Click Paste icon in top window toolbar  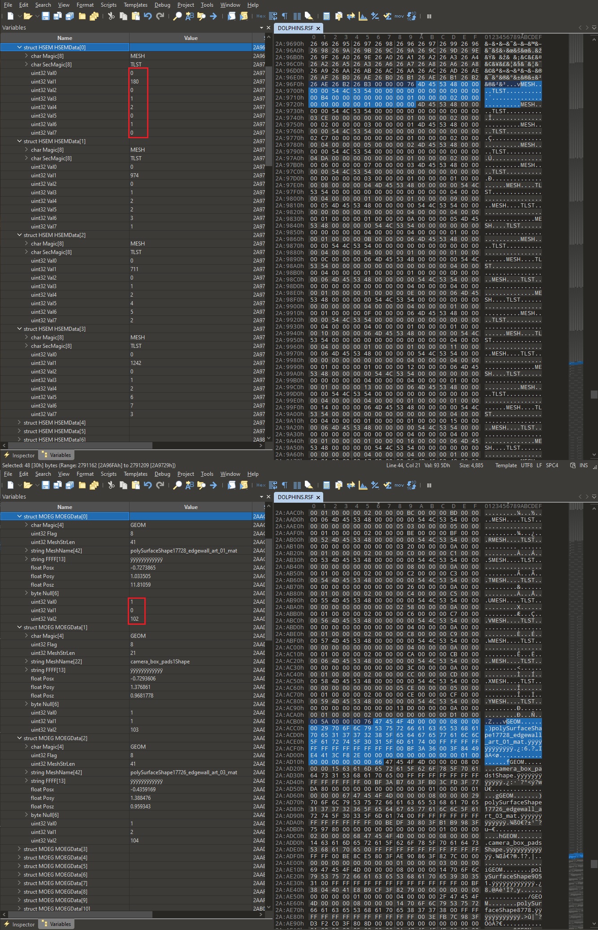coord(135,16)
